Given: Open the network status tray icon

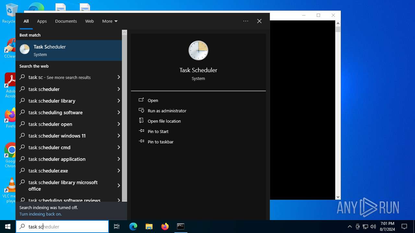Looking at the screenshot, I should coord(365,227).
